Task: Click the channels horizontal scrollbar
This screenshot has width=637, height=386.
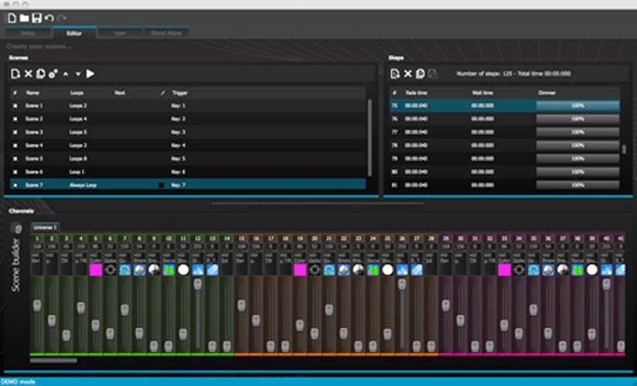Action: click(x=53, y=361)
